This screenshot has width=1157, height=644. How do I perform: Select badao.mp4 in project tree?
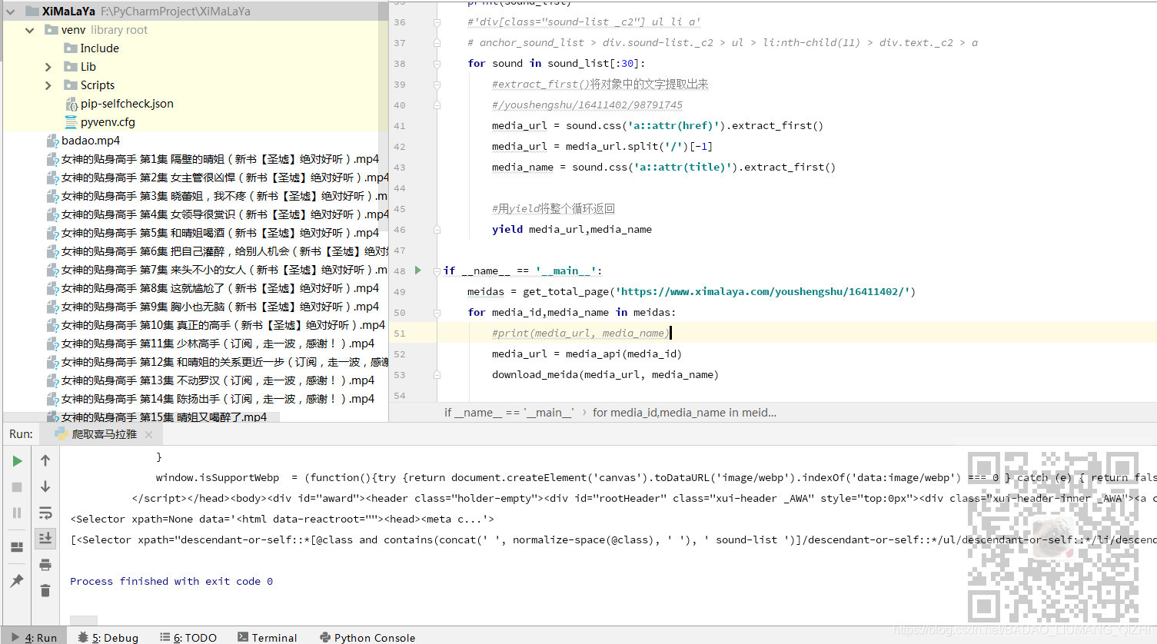(x=91, y=141)
